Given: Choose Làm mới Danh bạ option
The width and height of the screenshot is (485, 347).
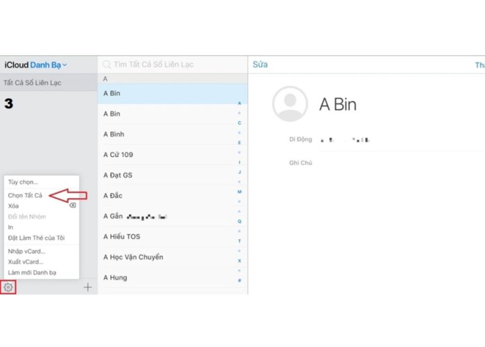Looking at the screenshot, I should click(32, 273).
